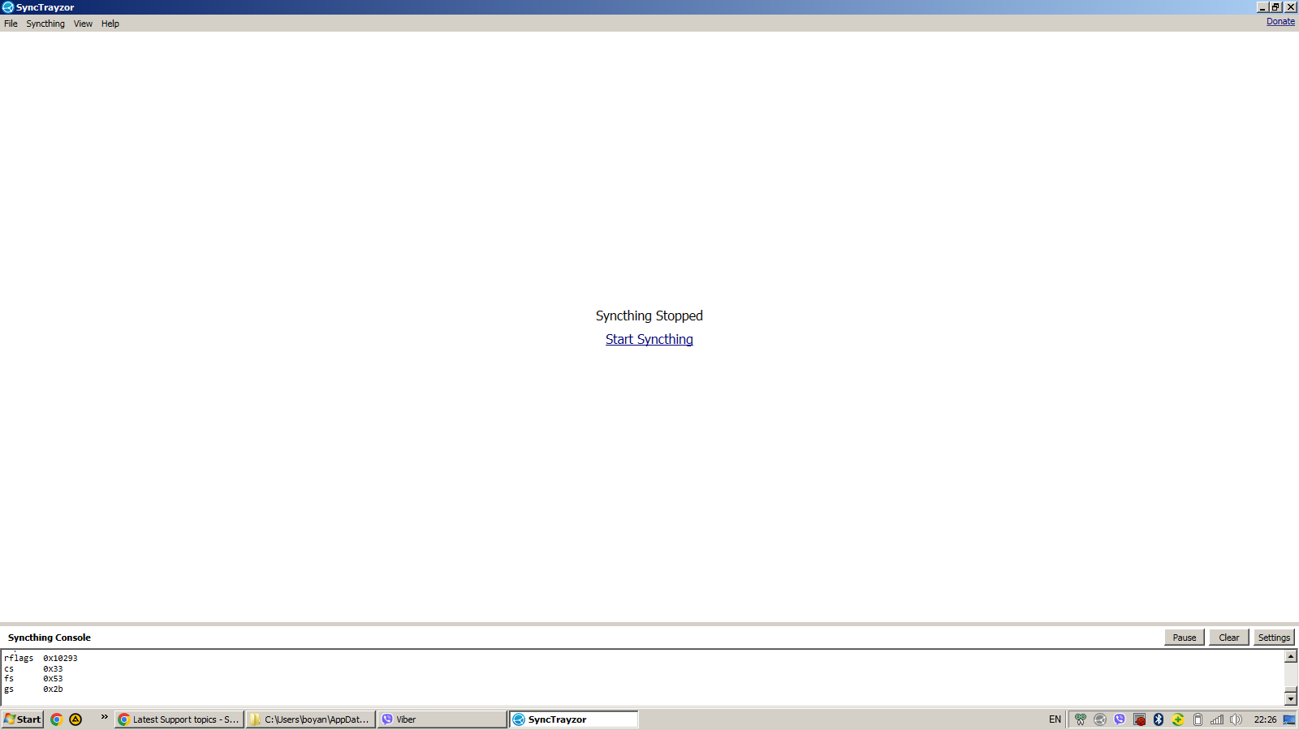This screenshot has height=730, width=1299.
Task: Open the Help menu
Action: (x=110, y=24)
